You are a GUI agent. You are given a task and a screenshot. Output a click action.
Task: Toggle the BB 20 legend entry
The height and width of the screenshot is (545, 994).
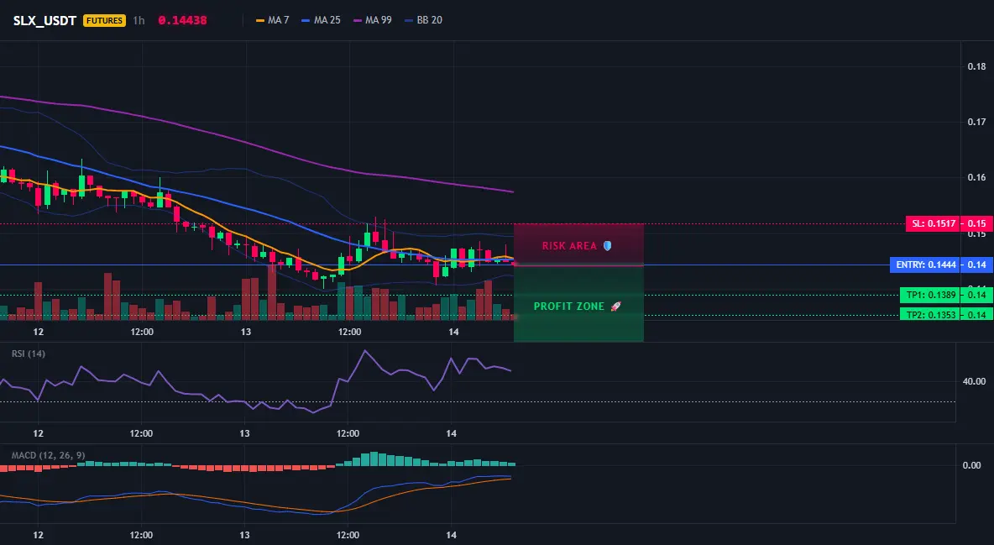423,20
